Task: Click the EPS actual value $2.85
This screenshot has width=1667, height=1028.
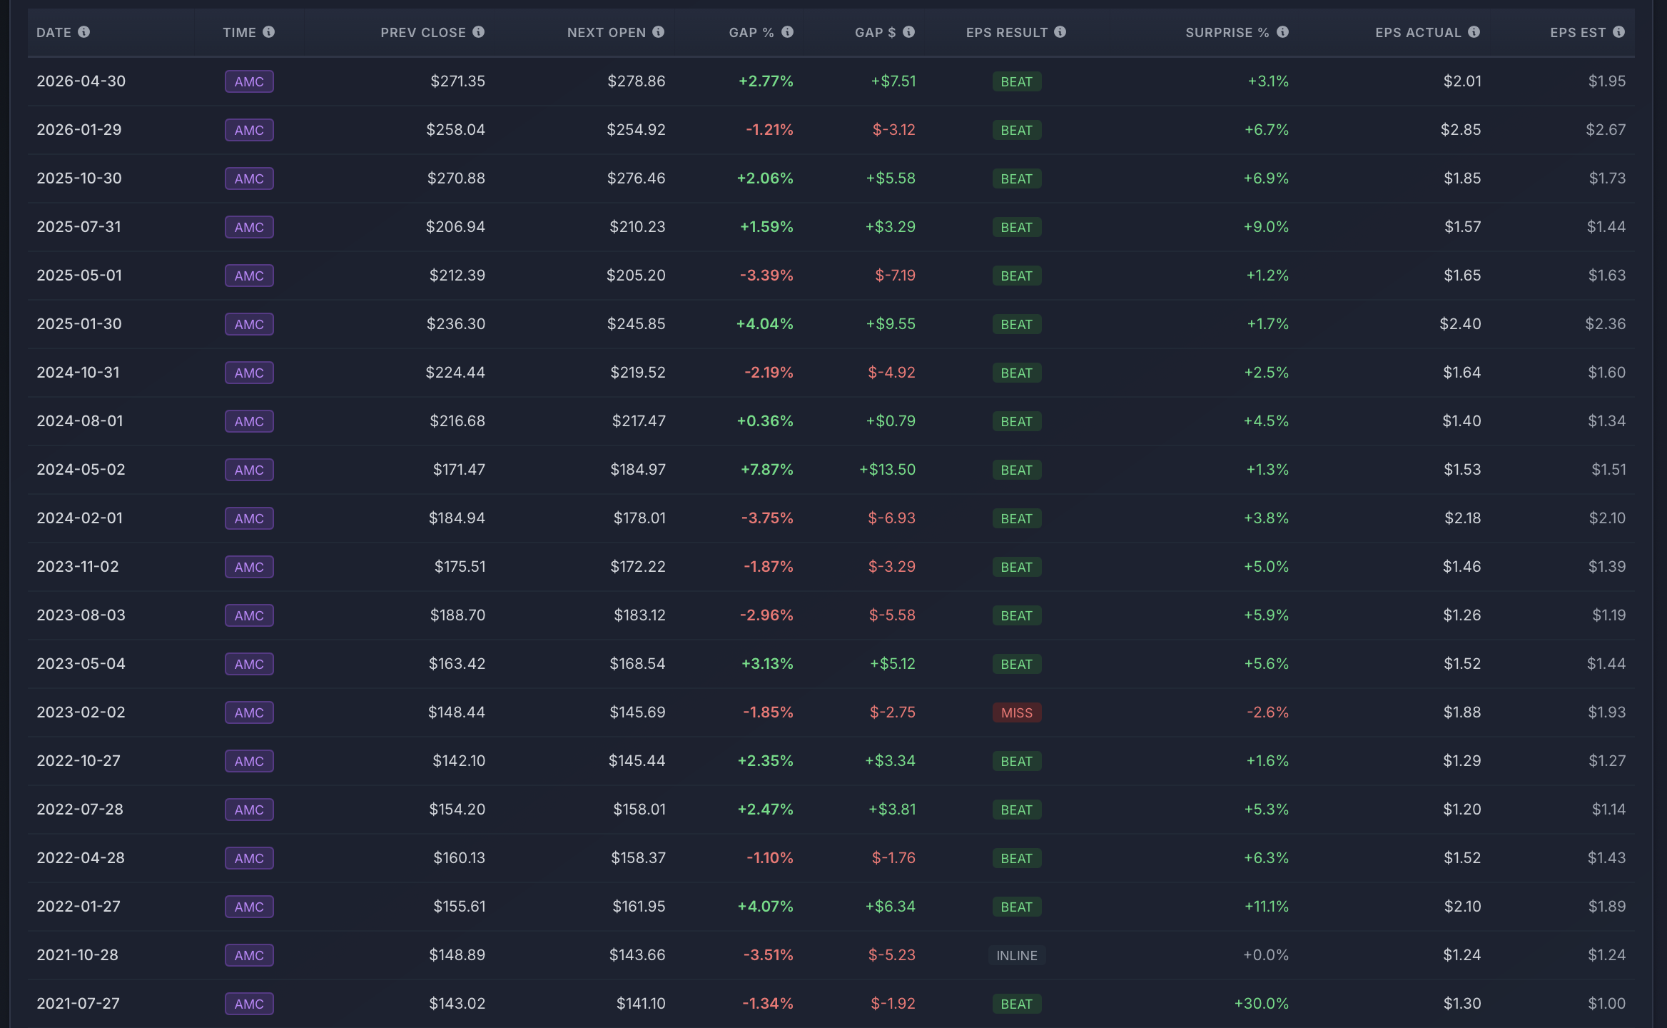Action: [1461, 130]
